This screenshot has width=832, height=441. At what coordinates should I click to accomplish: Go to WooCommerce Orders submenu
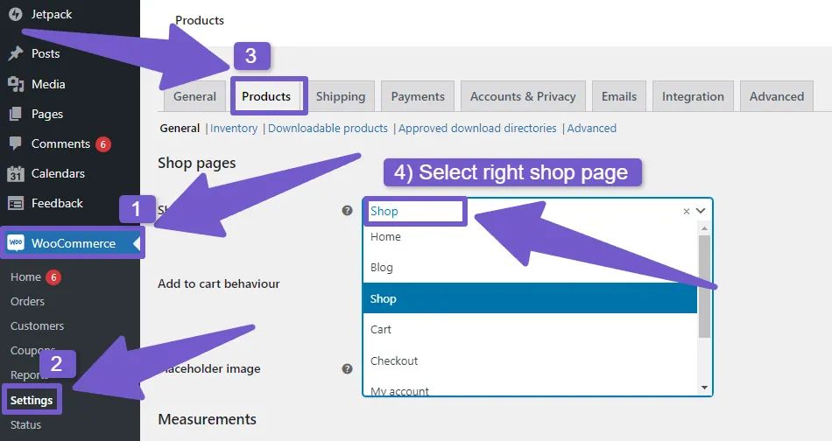28,302
